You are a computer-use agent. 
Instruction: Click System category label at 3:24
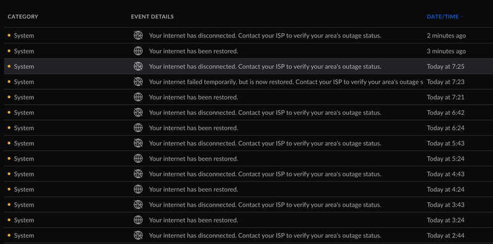24,220
